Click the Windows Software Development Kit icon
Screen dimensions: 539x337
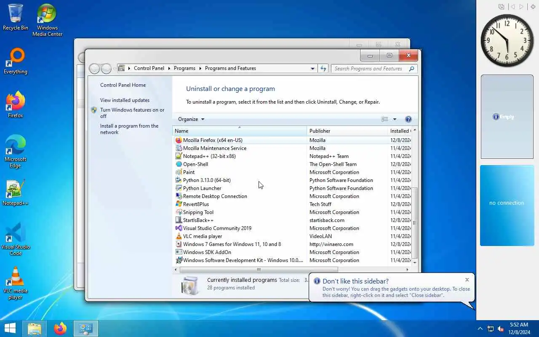(179, 260)
